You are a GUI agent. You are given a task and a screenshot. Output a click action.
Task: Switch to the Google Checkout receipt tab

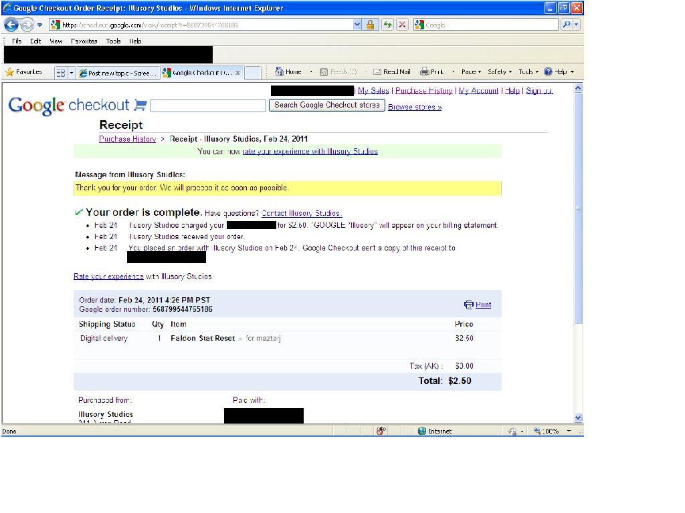click(x=199, y=71)
